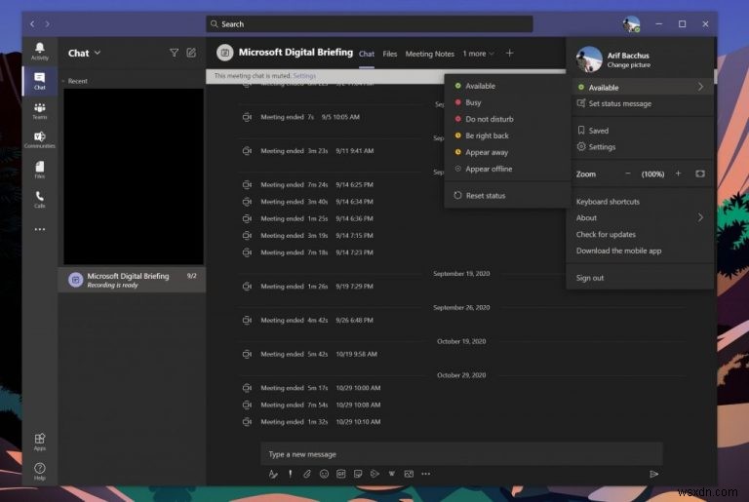The height and width of the screenshot is (502, 749).
Task: Open Teams section in left rail
Action: [x=40, y=109]
